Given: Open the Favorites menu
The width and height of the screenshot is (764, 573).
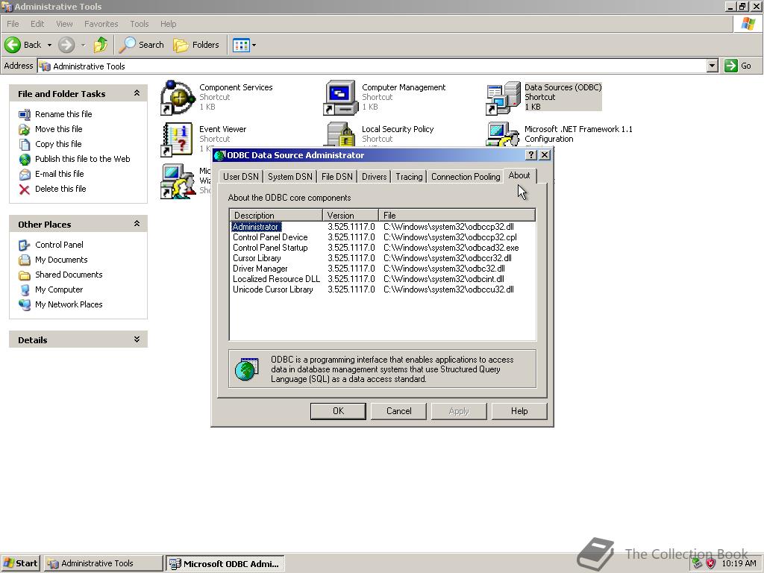Looking at the screenshot, I should coord(101,24).
